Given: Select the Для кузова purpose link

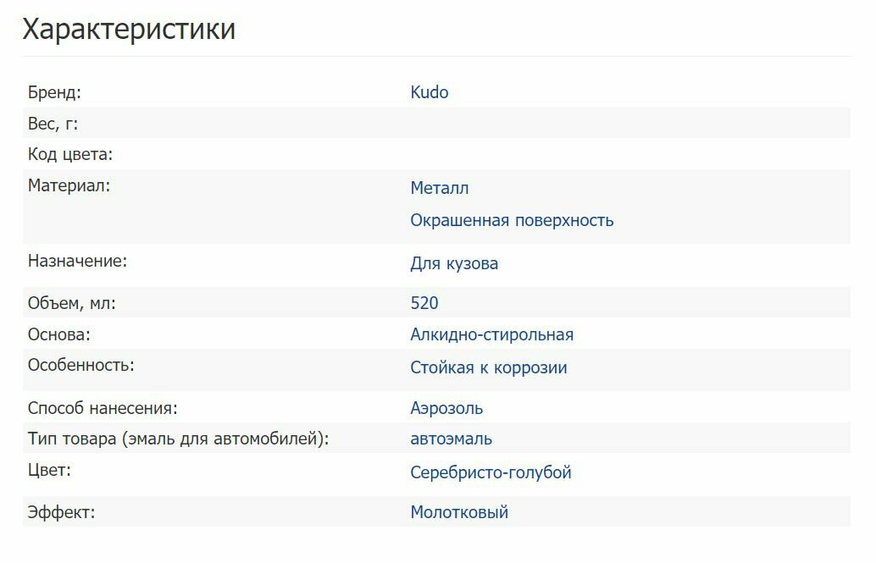Looking at the screenshot, I should (x=454, y=263).
